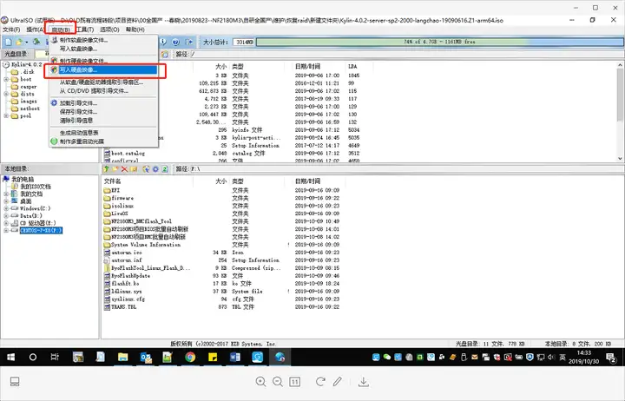The image size is (625, 401).
Task: Expand the pool folder in ISO tree
Action: point(6,116)
